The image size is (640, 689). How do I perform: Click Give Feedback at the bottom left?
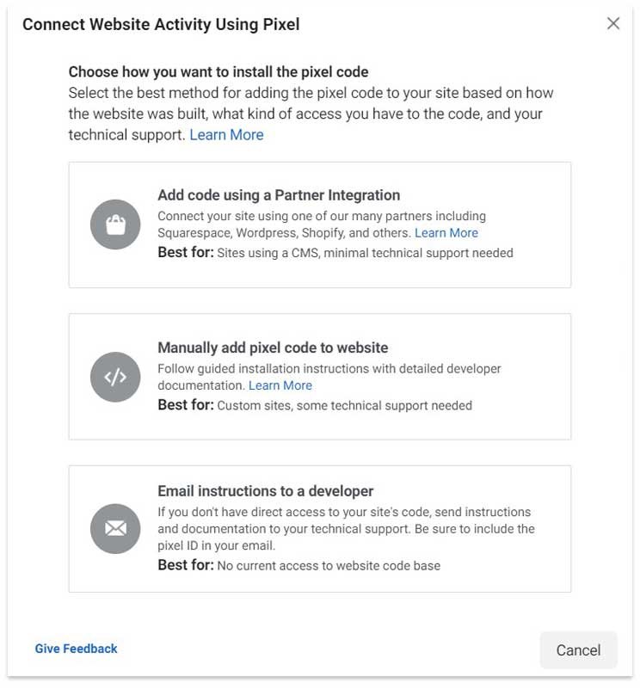click(76, 649)
